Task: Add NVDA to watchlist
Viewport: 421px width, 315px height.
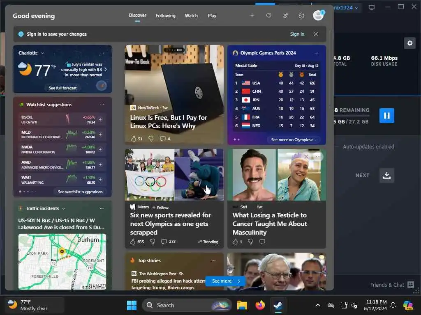Action: coord(100,149)
